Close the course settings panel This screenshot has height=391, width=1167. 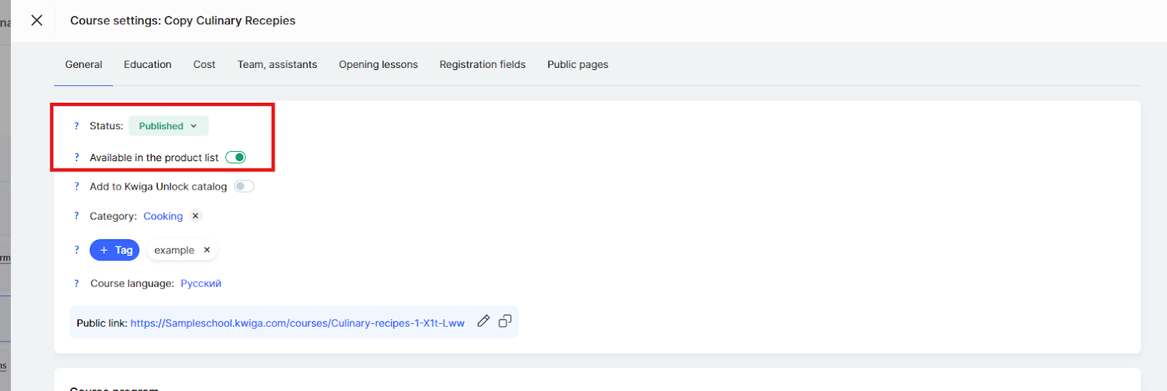pos(36,20)
